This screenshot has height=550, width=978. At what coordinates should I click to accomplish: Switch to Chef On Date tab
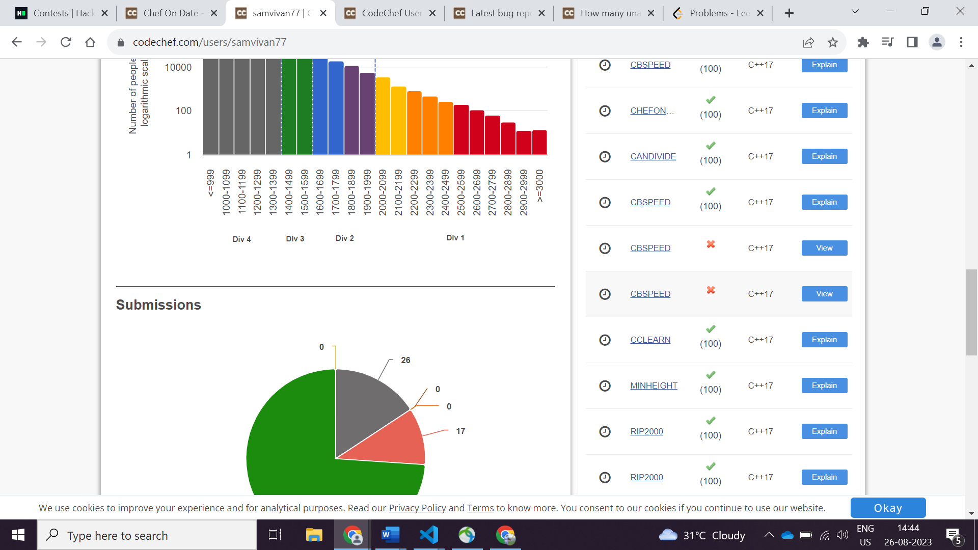click(171, 13)
